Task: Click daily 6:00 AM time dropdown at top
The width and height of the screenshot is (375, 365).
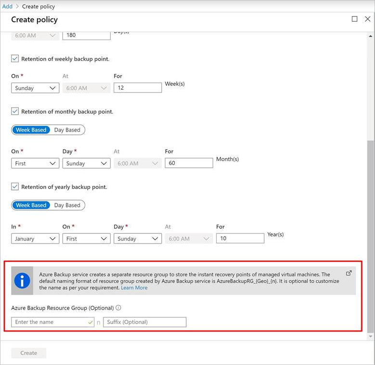Action: [x=35, y=36]
